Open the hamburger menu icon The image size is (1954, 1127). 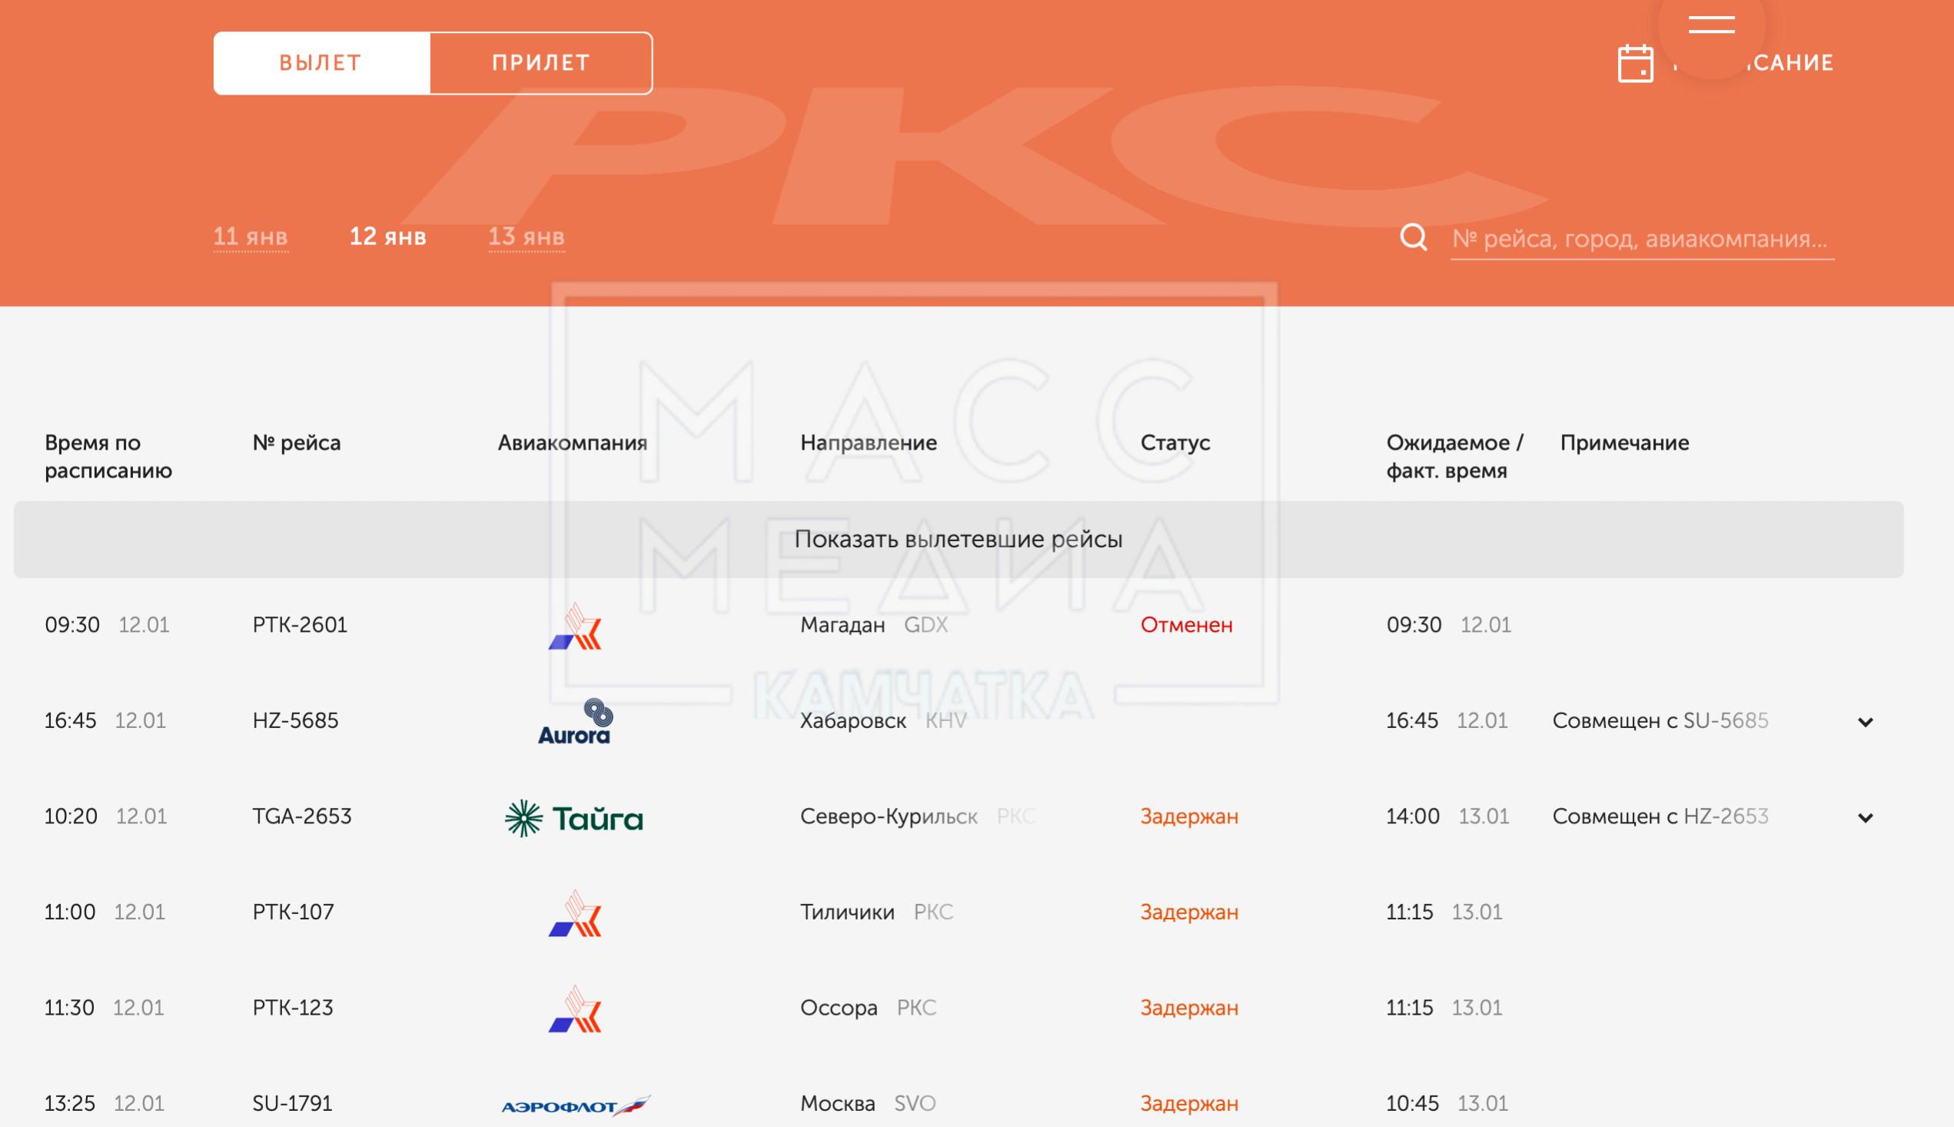pos(1711,24)
